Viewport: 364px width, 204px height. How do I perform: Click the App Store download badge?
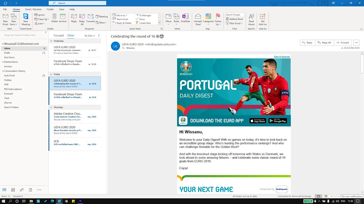258,121
